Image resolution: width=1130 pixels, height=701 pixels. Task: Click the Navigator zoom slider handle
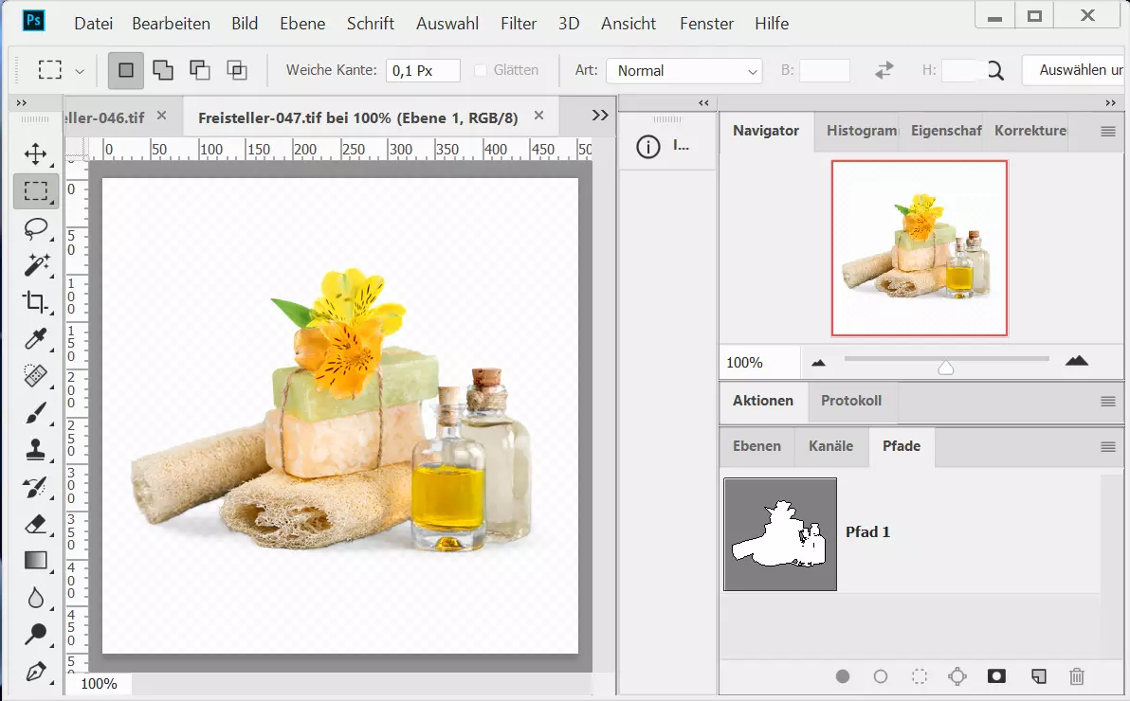click(x=945, y=368)
